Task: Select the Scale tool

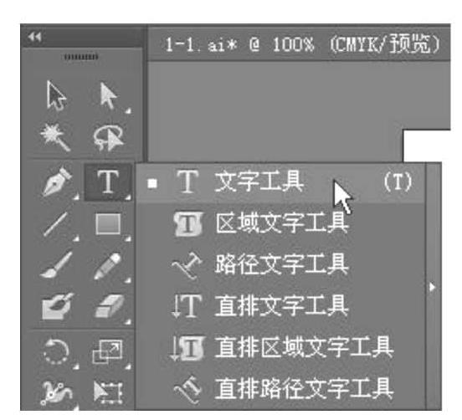Action: (x=107, y=351)
